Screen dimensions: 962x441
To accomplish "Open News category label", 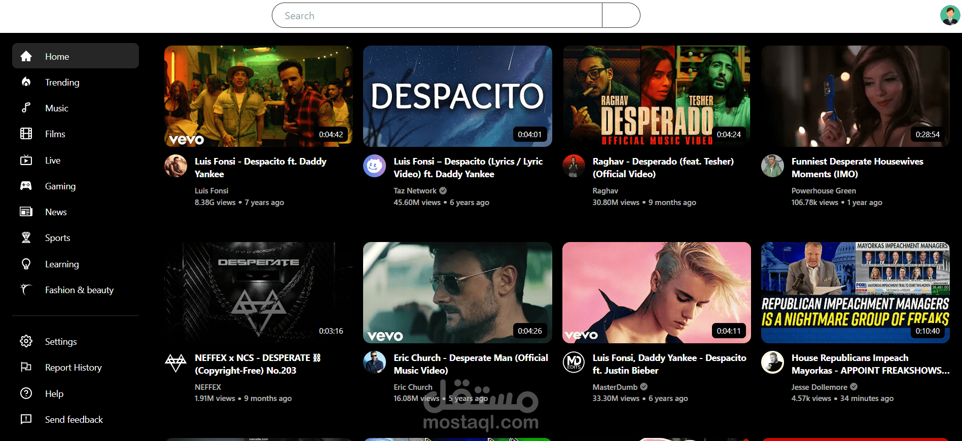I will [56, 212].
